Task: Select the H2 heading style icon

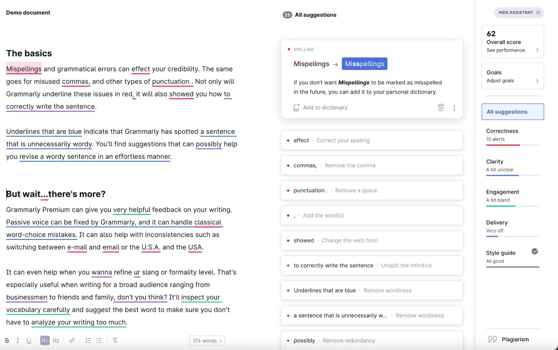Action: (x=55, y=340)
